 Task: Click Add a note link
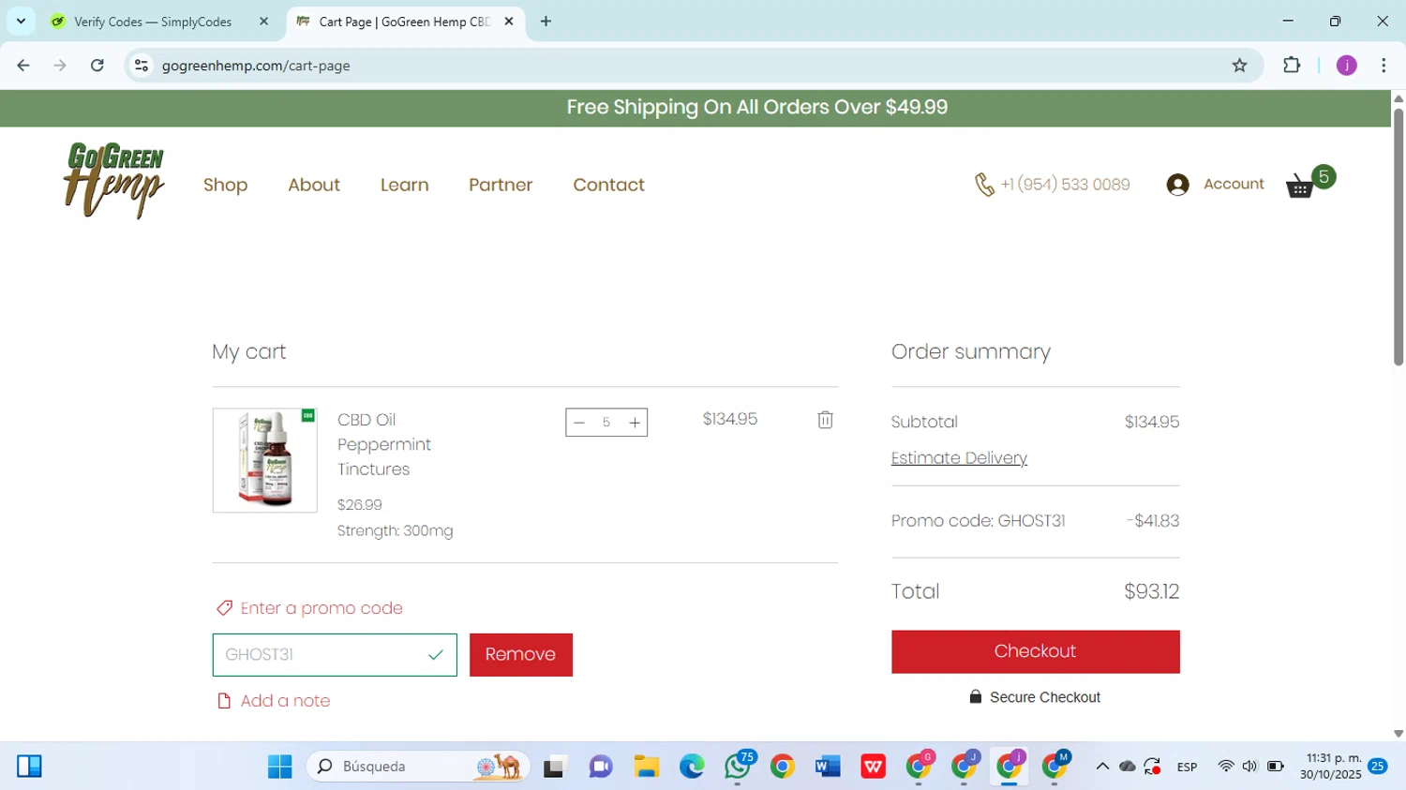click(285, 701)
